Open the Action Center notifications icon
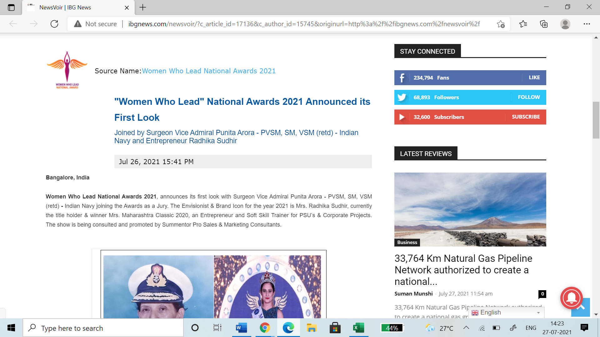The height and width of the screenshot is (337, 600). tap(584, 328)
